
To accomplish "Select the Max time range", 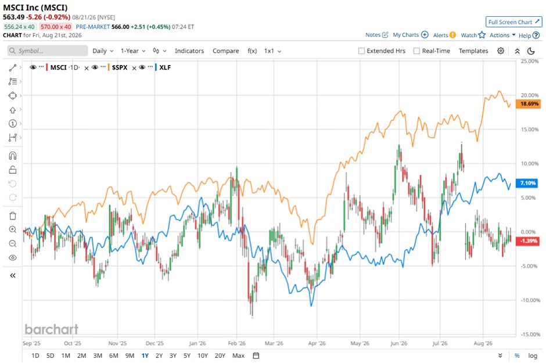I will (238, 355).
